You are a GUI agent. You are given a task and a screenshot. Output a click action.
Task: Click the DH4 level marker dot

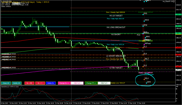point(143,26)
